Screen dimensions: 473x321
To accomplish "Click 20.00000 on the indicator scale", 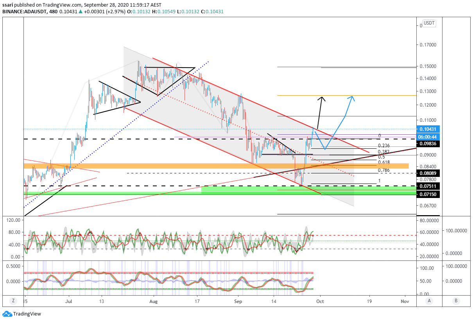I will coord(430,257).
